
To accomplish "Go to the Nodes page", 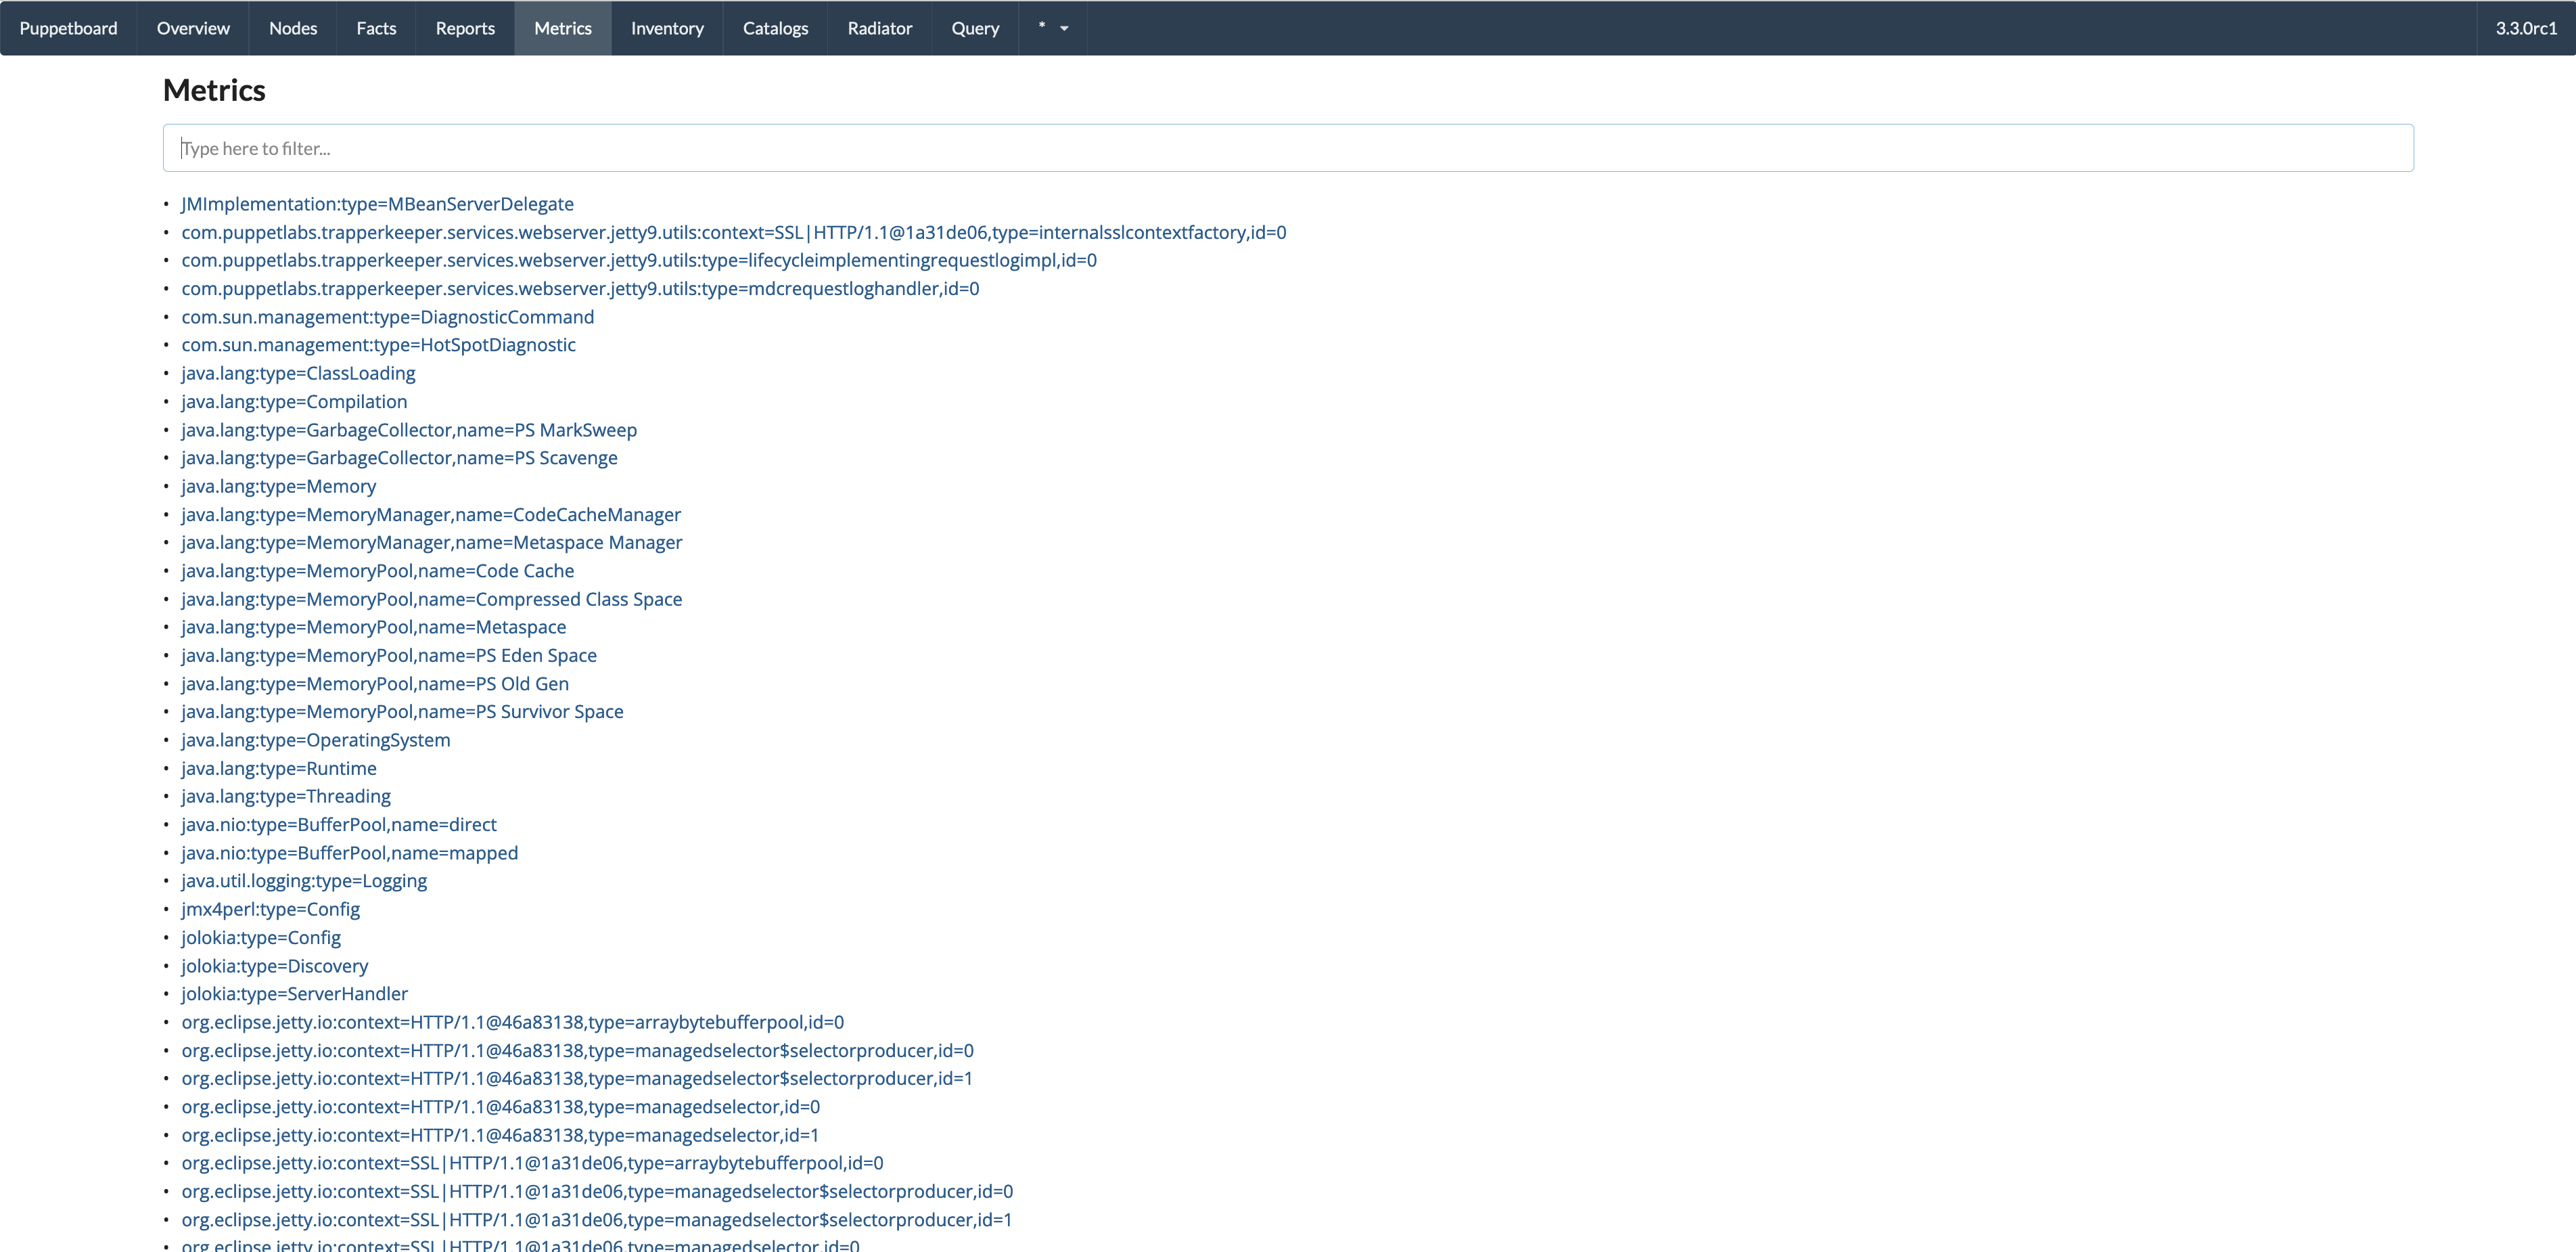I will (293, 28).
